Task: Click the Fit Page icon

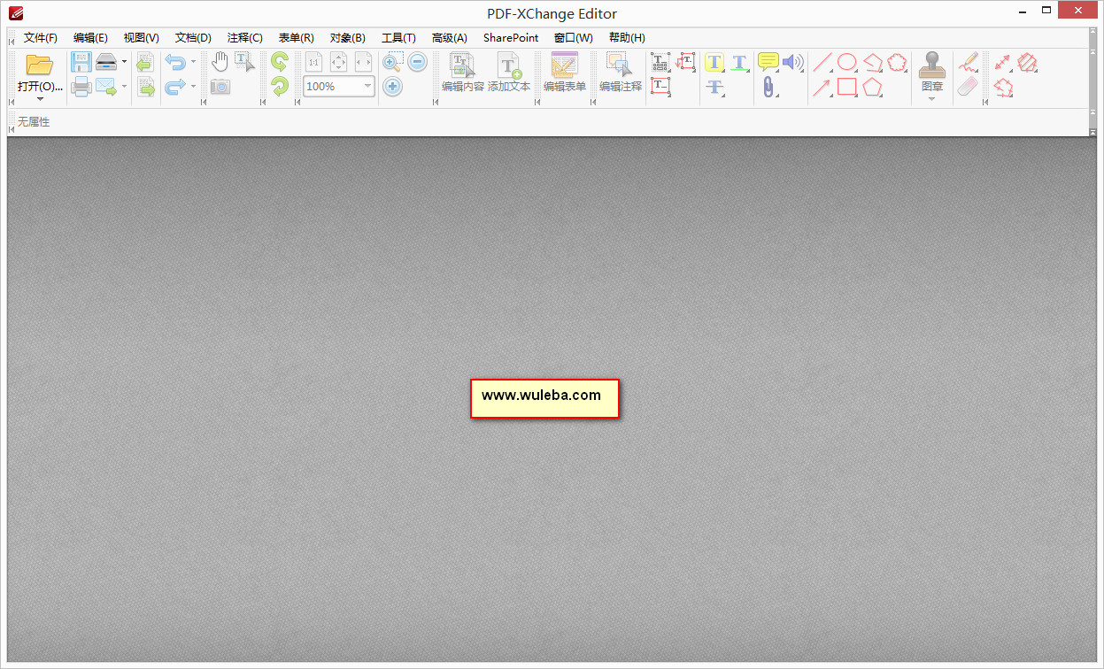Action: pos(338,62)
